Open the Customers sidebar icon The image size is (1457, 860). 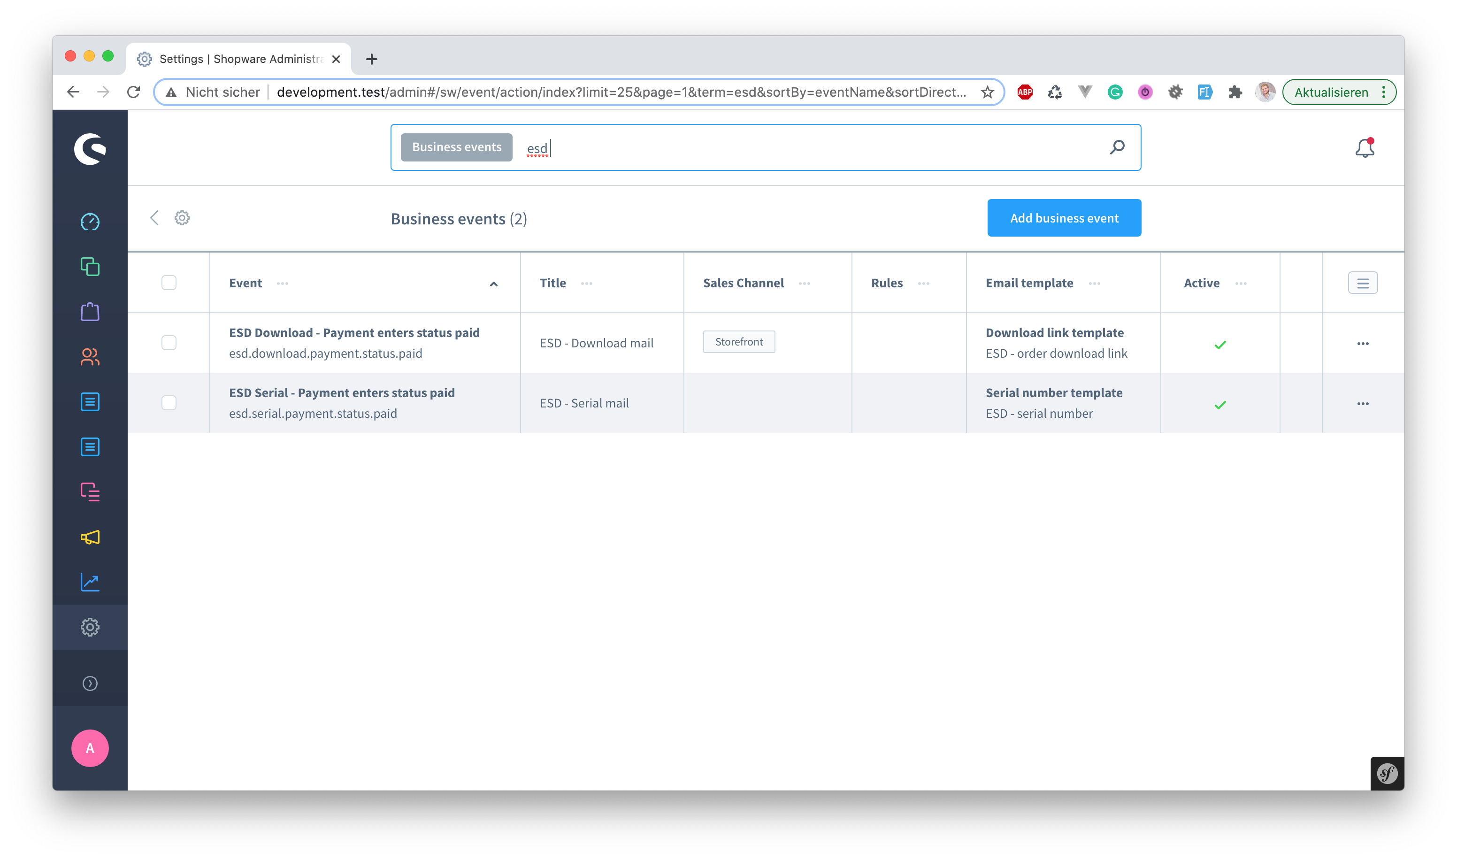coord(90,357)
